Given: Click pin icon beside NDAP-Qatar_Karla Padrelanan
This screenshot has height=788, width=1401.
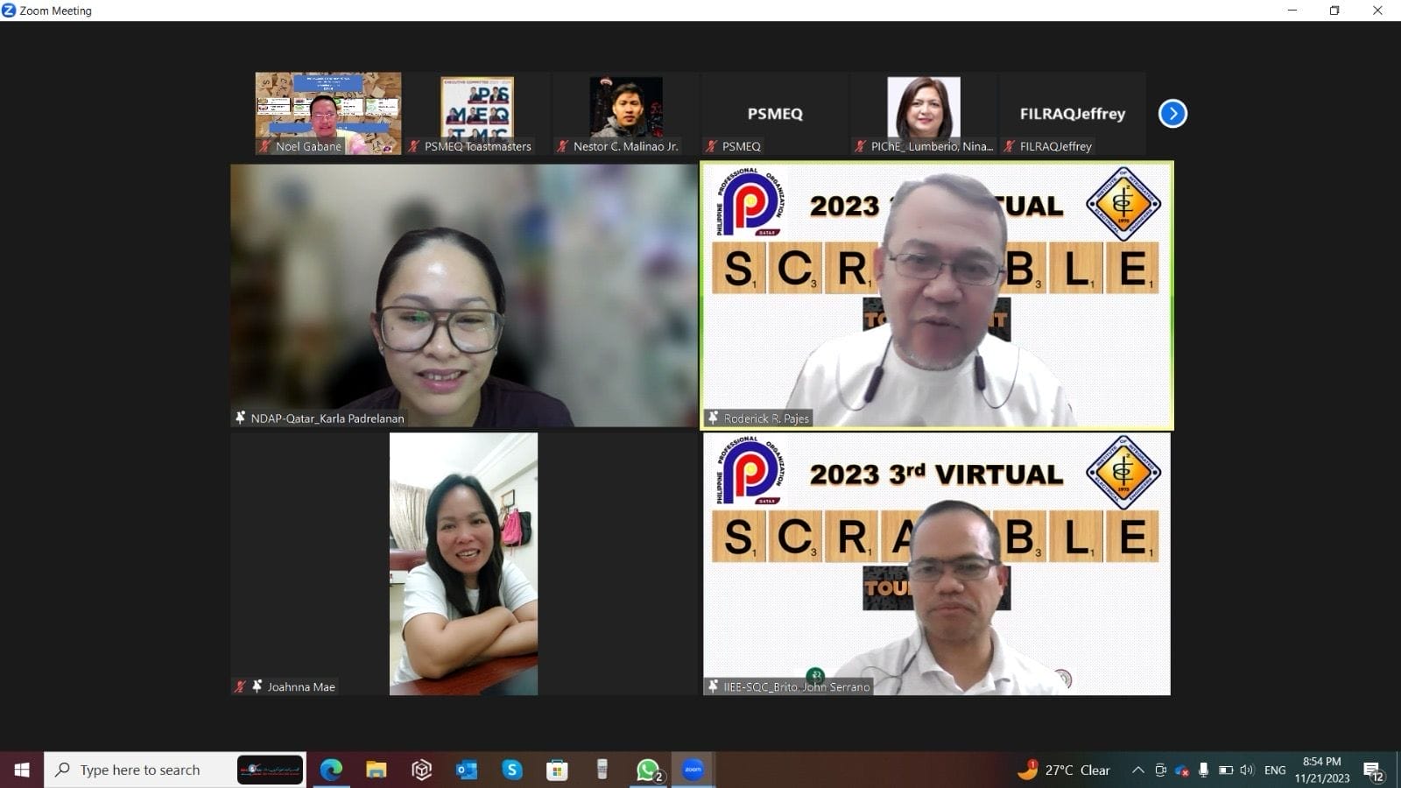Looking at the screenshot, I should tap(240, 418).
